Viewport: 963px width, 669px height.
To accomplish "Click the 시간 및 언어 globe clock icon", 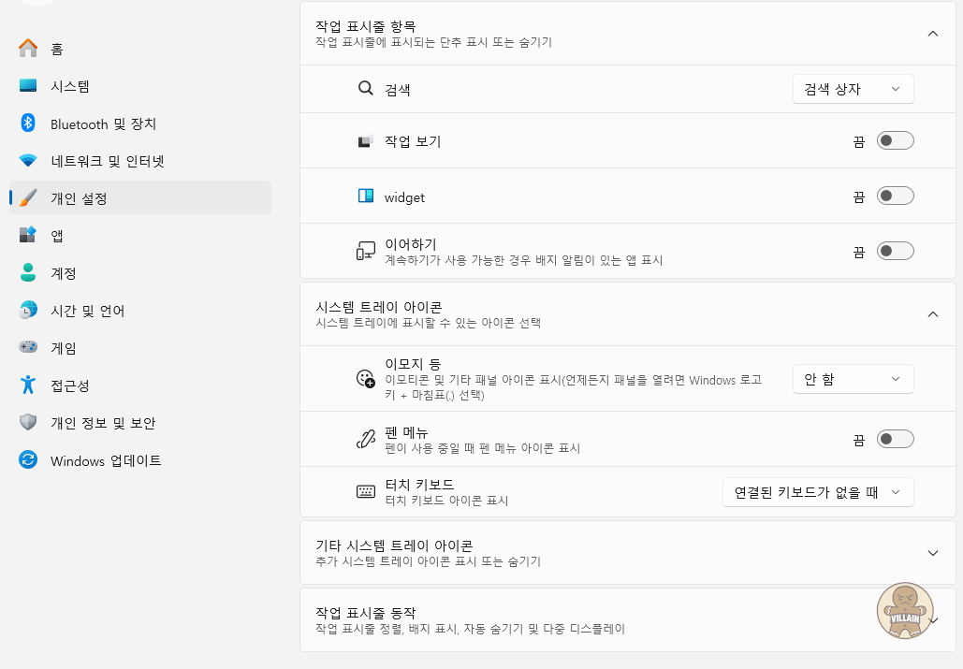I will [28, 310].
